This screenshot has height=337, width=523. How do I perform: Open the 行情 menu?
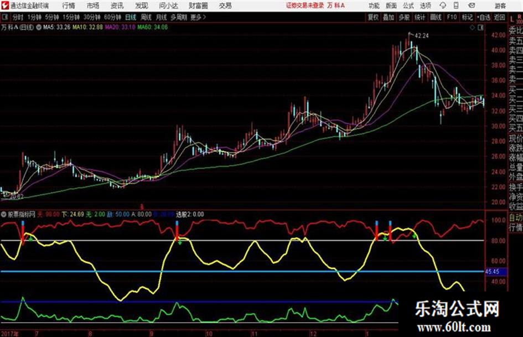[x=69, y=6]
